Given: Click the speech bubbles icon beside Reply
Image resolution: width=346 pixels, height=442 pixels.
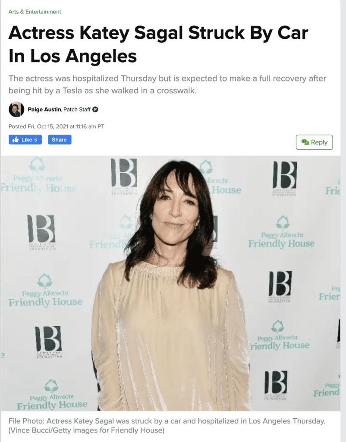Looking at the screenshot, I should pyautogui.click(x=305, y=142).
